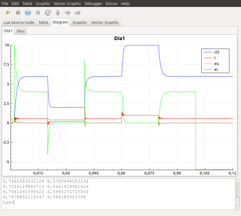Click the -2,5 y-axis label
The width and height of the screenshot is (241, 216).
click(6, 142)
